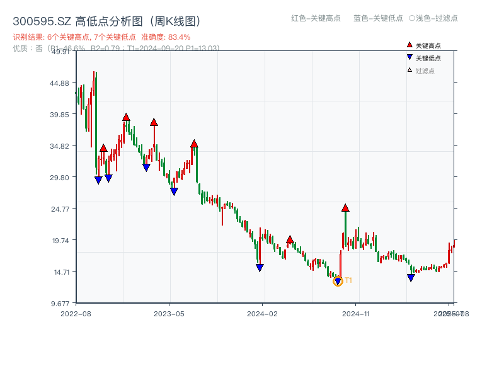Select the blue 关键低点 legend triangle icon
Image resolution: width=504 pixels, height=378 pixels.
click(x=408, y=58)
